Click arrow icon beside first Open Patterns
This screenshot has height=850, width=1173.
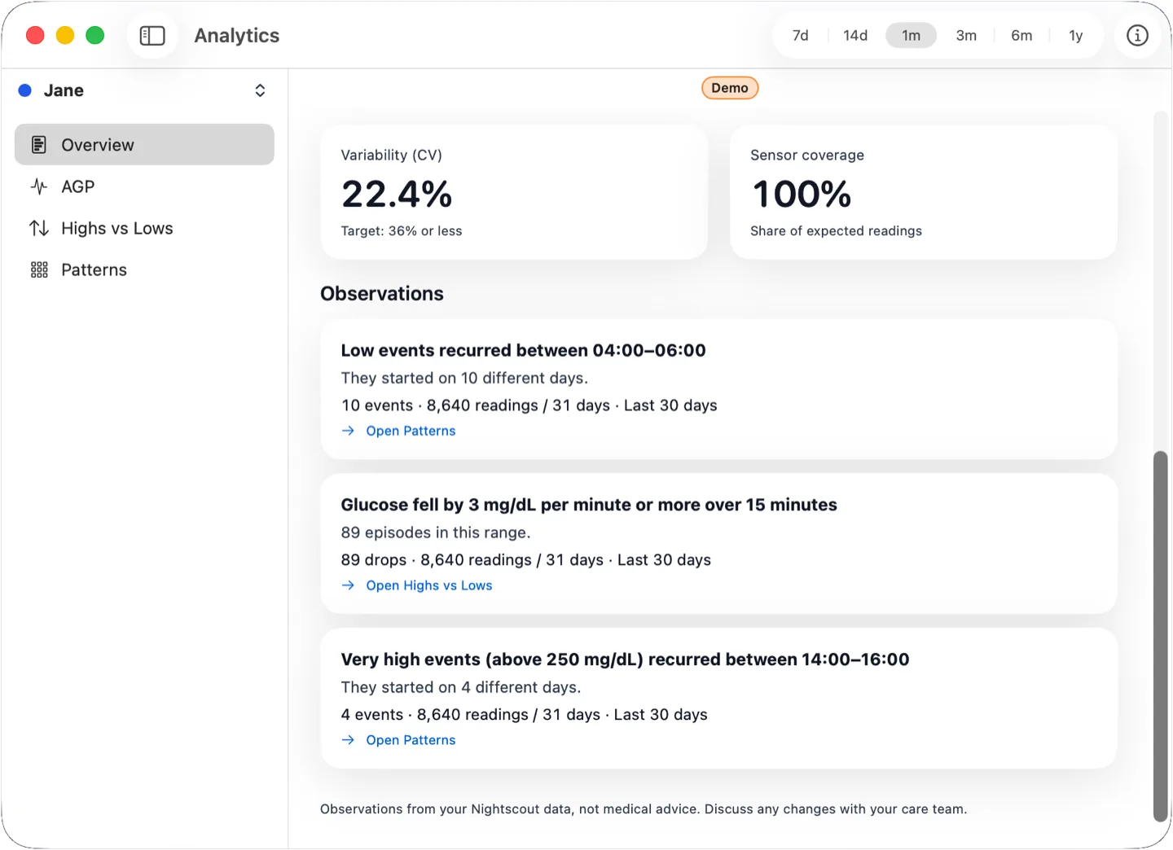[x=348, y=431]
